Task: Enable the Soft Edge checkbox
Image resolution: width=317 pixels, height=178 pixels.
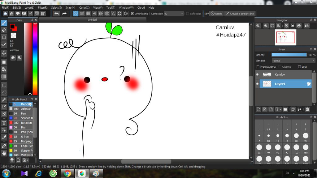Action: [x=188, y=14]
